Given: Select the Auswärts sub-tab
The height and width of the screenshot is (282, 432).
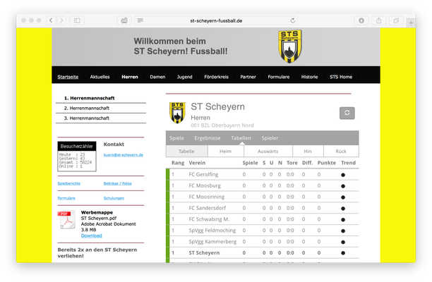Looking at the screenshot, I should click(268, 152).
